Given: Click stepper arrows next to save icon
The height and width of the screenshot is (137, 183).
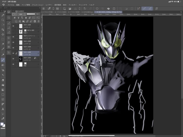Looking at the screenshot, I should pyautogui.click(x=79, y=9).
